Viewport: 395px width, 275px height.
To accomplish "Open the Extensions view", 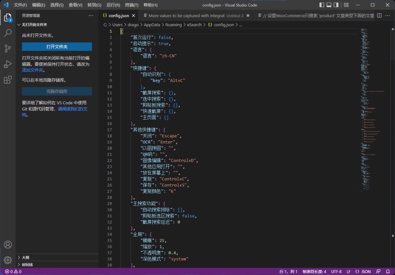I will [8, 80].
